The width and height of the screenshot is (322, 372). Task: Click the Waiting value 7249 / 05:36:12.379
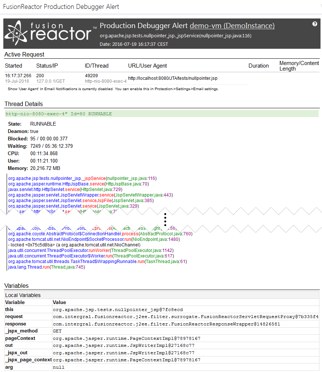(x=51, y=146)
